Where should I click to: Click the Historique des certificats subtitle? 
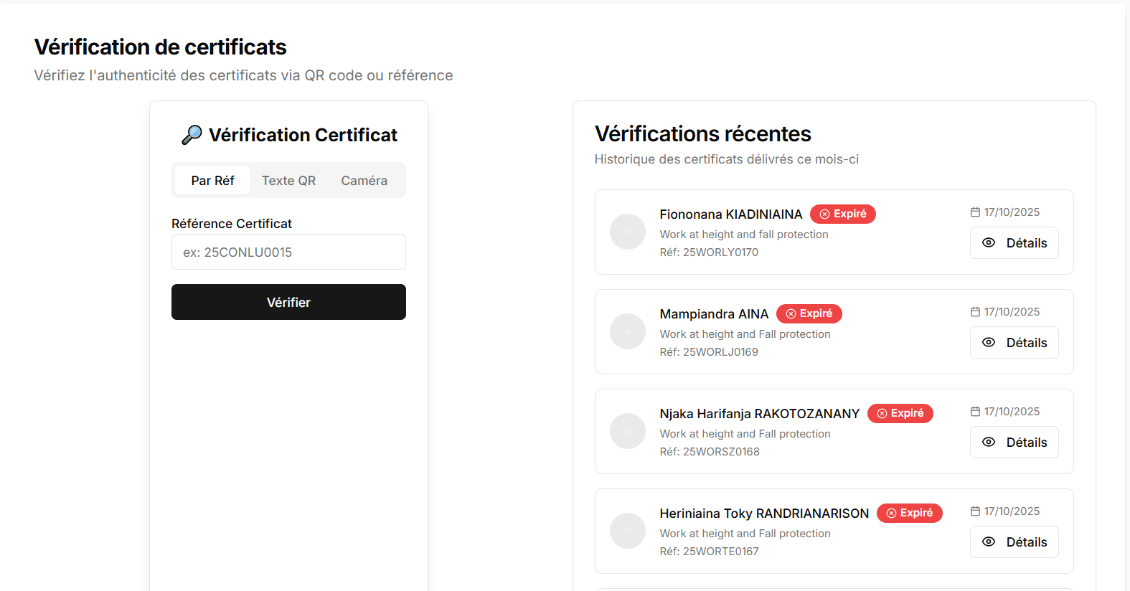pyautogui.click(x=726, y=159)
